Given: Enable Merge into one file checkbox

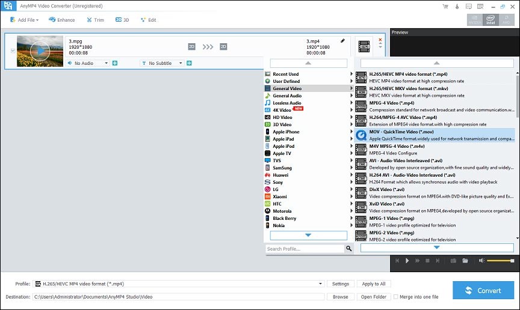Looking at the screenshot, I should pyautogui.click(x=395, y=297).
